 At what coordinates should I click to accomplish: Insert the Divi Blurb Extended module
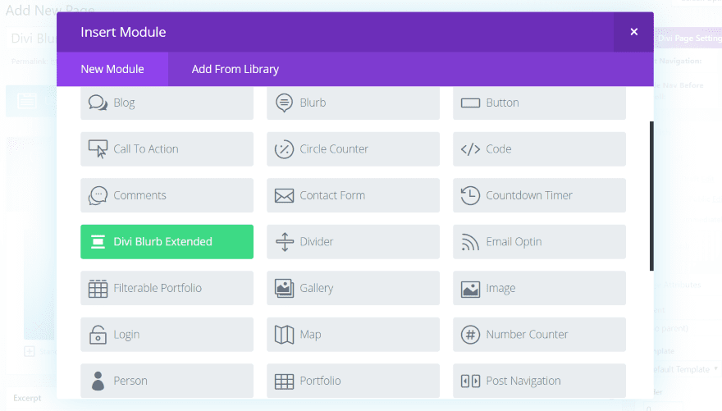point(167,242)
